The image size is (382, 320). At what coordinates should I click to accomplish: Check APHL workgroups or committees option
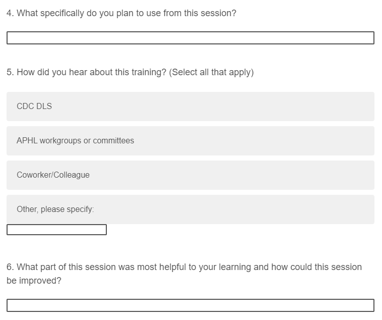coord(190,141)
